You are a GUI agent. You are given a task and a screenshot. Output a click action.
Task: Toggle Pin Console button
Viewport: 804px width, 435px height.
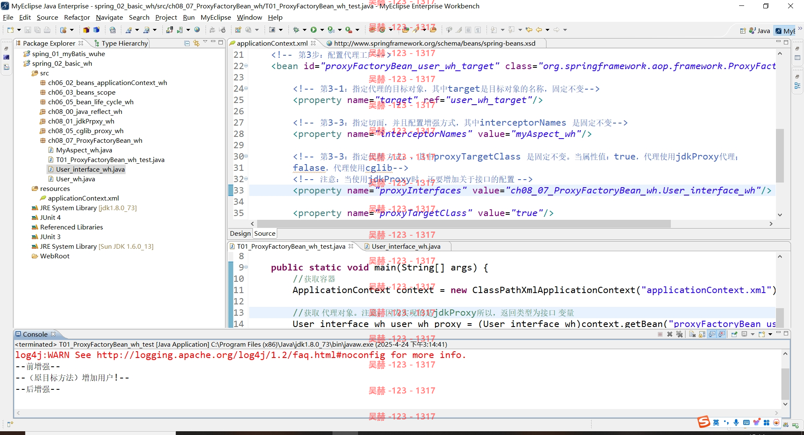tap(734, 334)
